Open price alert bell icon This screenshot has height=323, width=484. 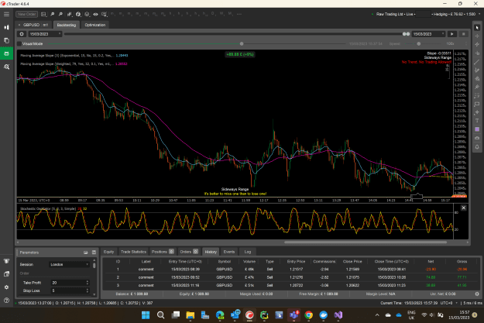pos(477,147)
